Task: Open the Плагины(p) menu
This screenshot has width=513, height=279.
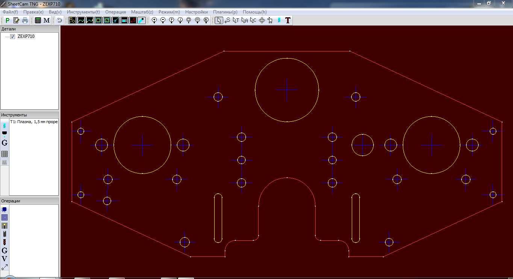Action: [225, 12]
